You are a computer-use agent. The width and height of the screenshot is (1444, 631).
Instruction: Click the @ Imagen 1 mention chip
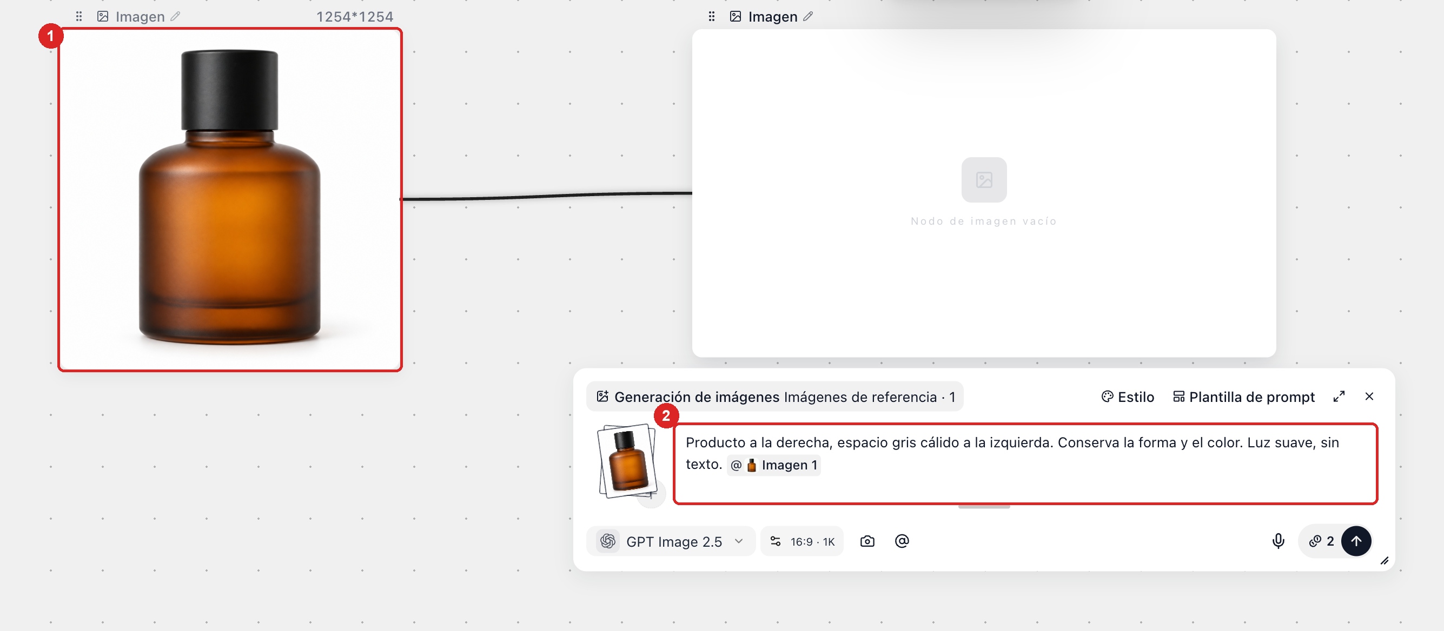pos(773,465)
